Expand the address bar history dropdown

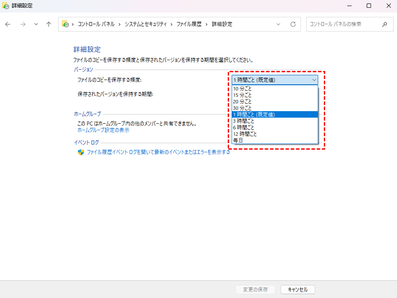278,24
